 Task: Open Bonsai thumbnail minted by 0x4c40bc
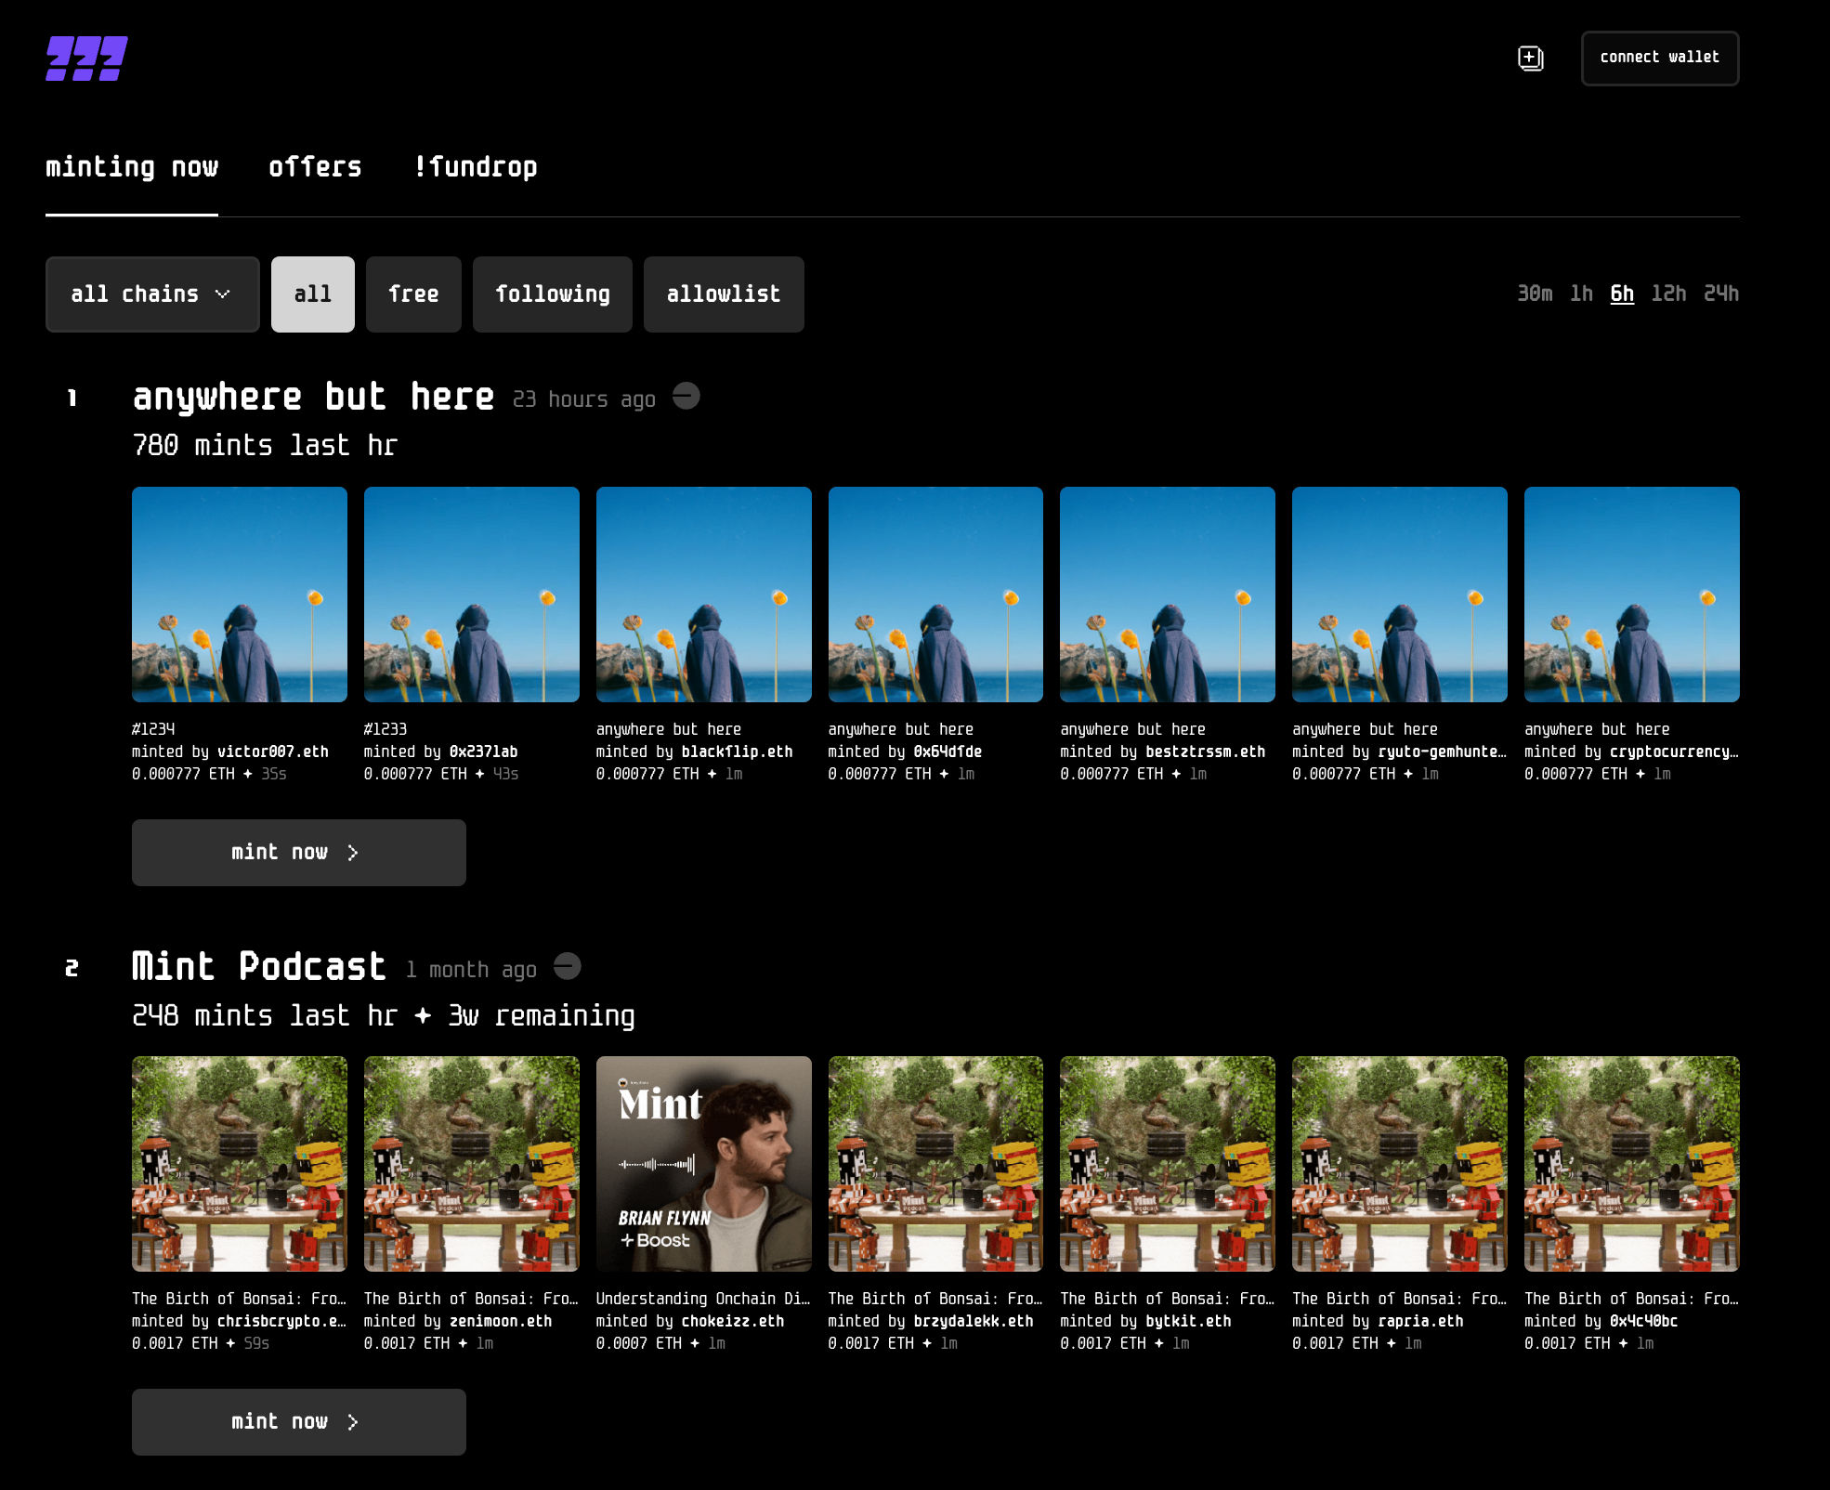(x=1632, y=1164)
